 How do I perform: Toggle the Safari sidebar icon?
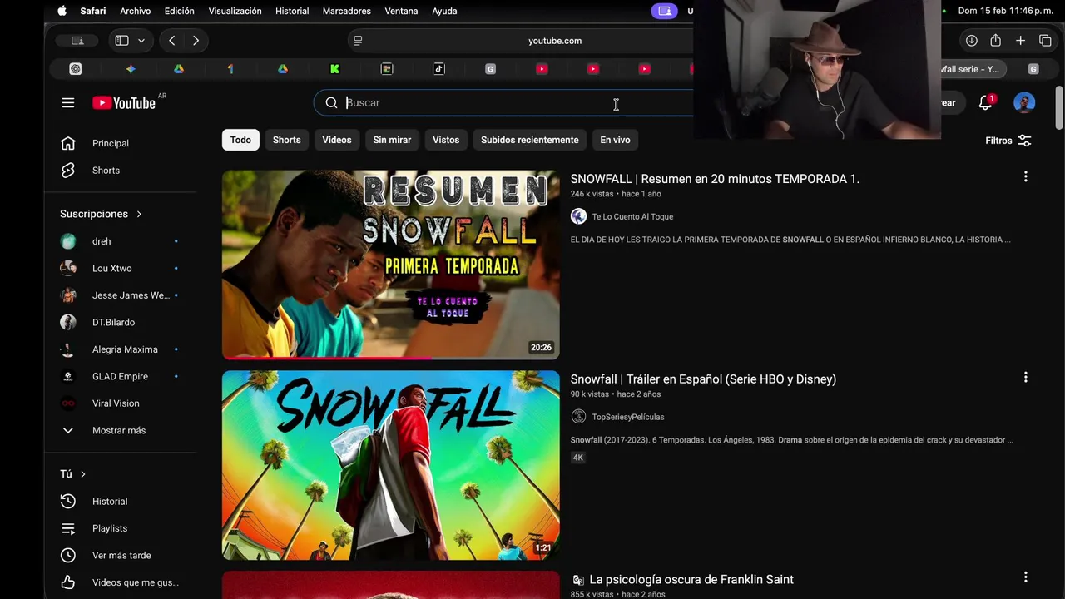coord(121,41)
